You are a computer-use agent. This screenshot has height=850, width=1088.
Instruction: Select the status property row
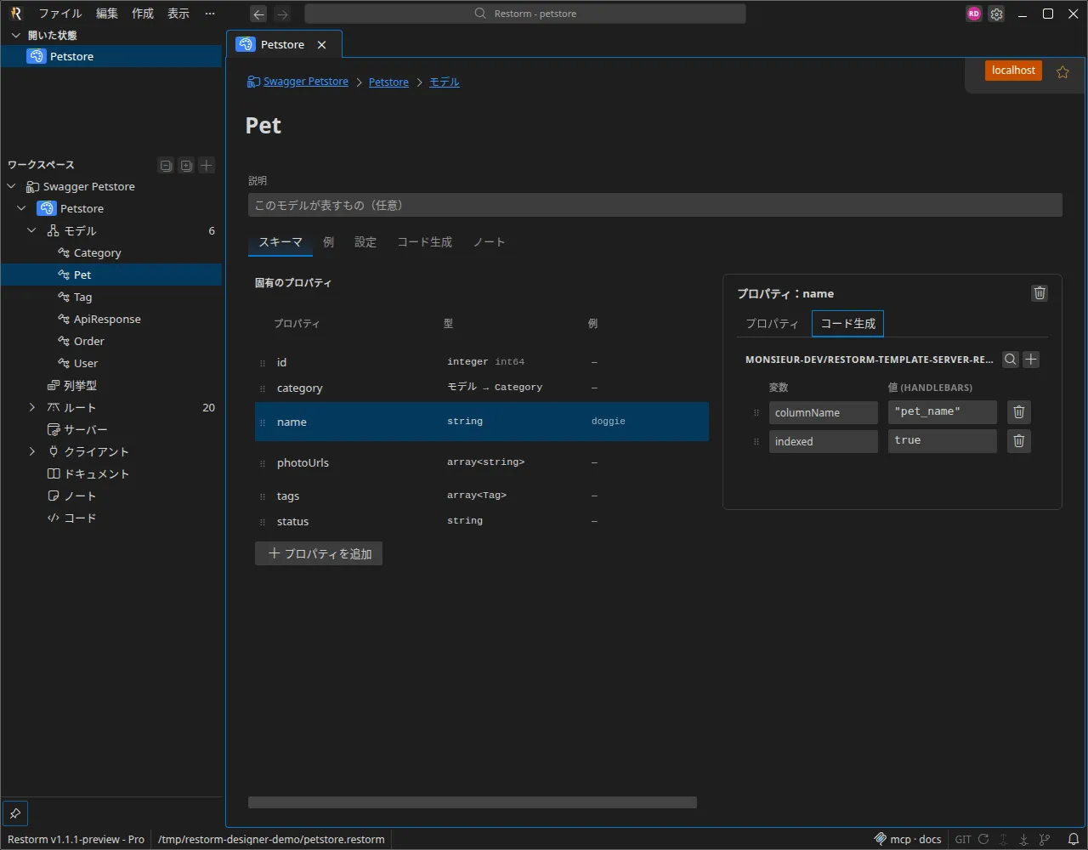click(x=482, y=522)
